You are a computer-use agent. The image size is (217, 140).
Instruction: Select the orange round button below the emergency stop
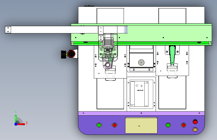(195, 130)
